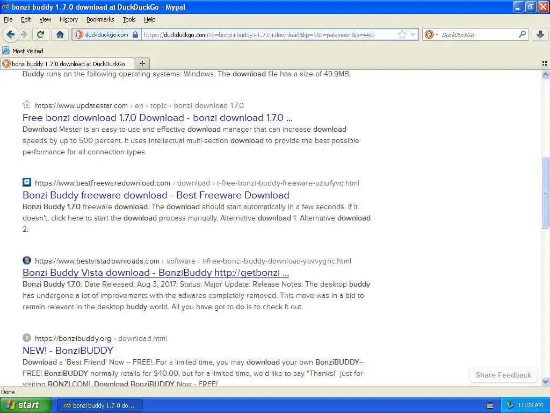This screenshot has width=550, height=413.
Task: Bookmark this page with the star icon
Action: coord(402,34)
